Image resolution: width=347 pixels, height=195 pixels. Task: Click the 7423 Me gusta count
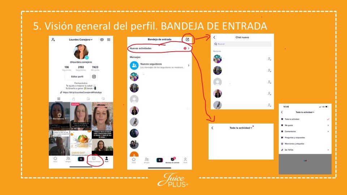(95, 68)
